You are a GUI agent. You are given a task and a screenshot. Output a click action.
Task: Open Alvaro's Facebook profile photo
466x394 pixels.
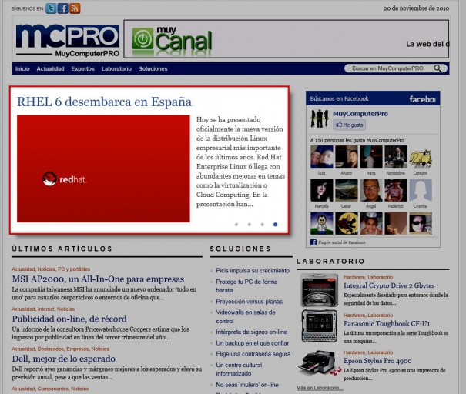347,157
